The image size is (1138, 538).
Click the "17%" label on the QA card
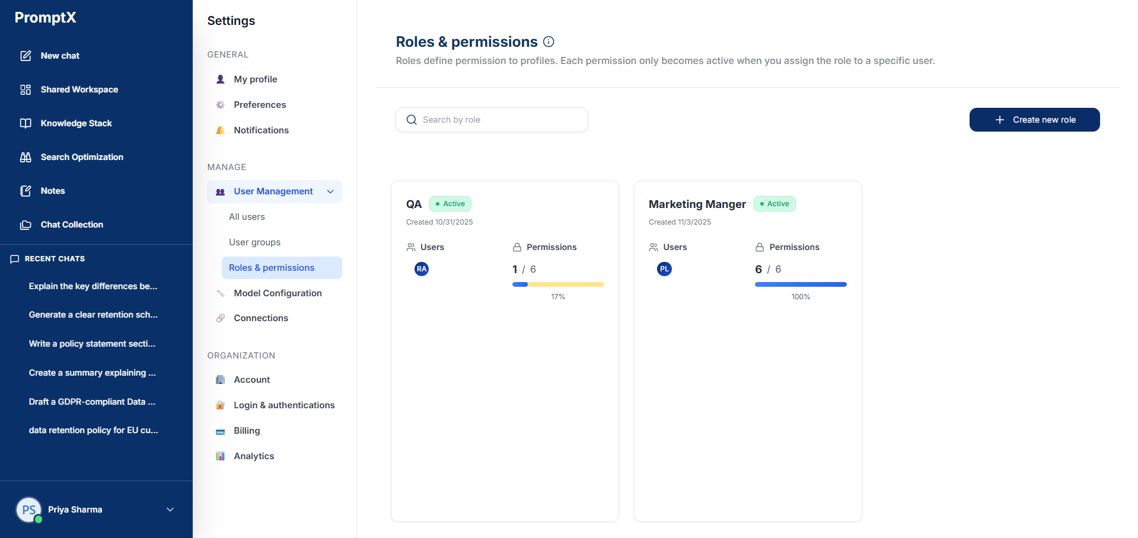(558, 297)
